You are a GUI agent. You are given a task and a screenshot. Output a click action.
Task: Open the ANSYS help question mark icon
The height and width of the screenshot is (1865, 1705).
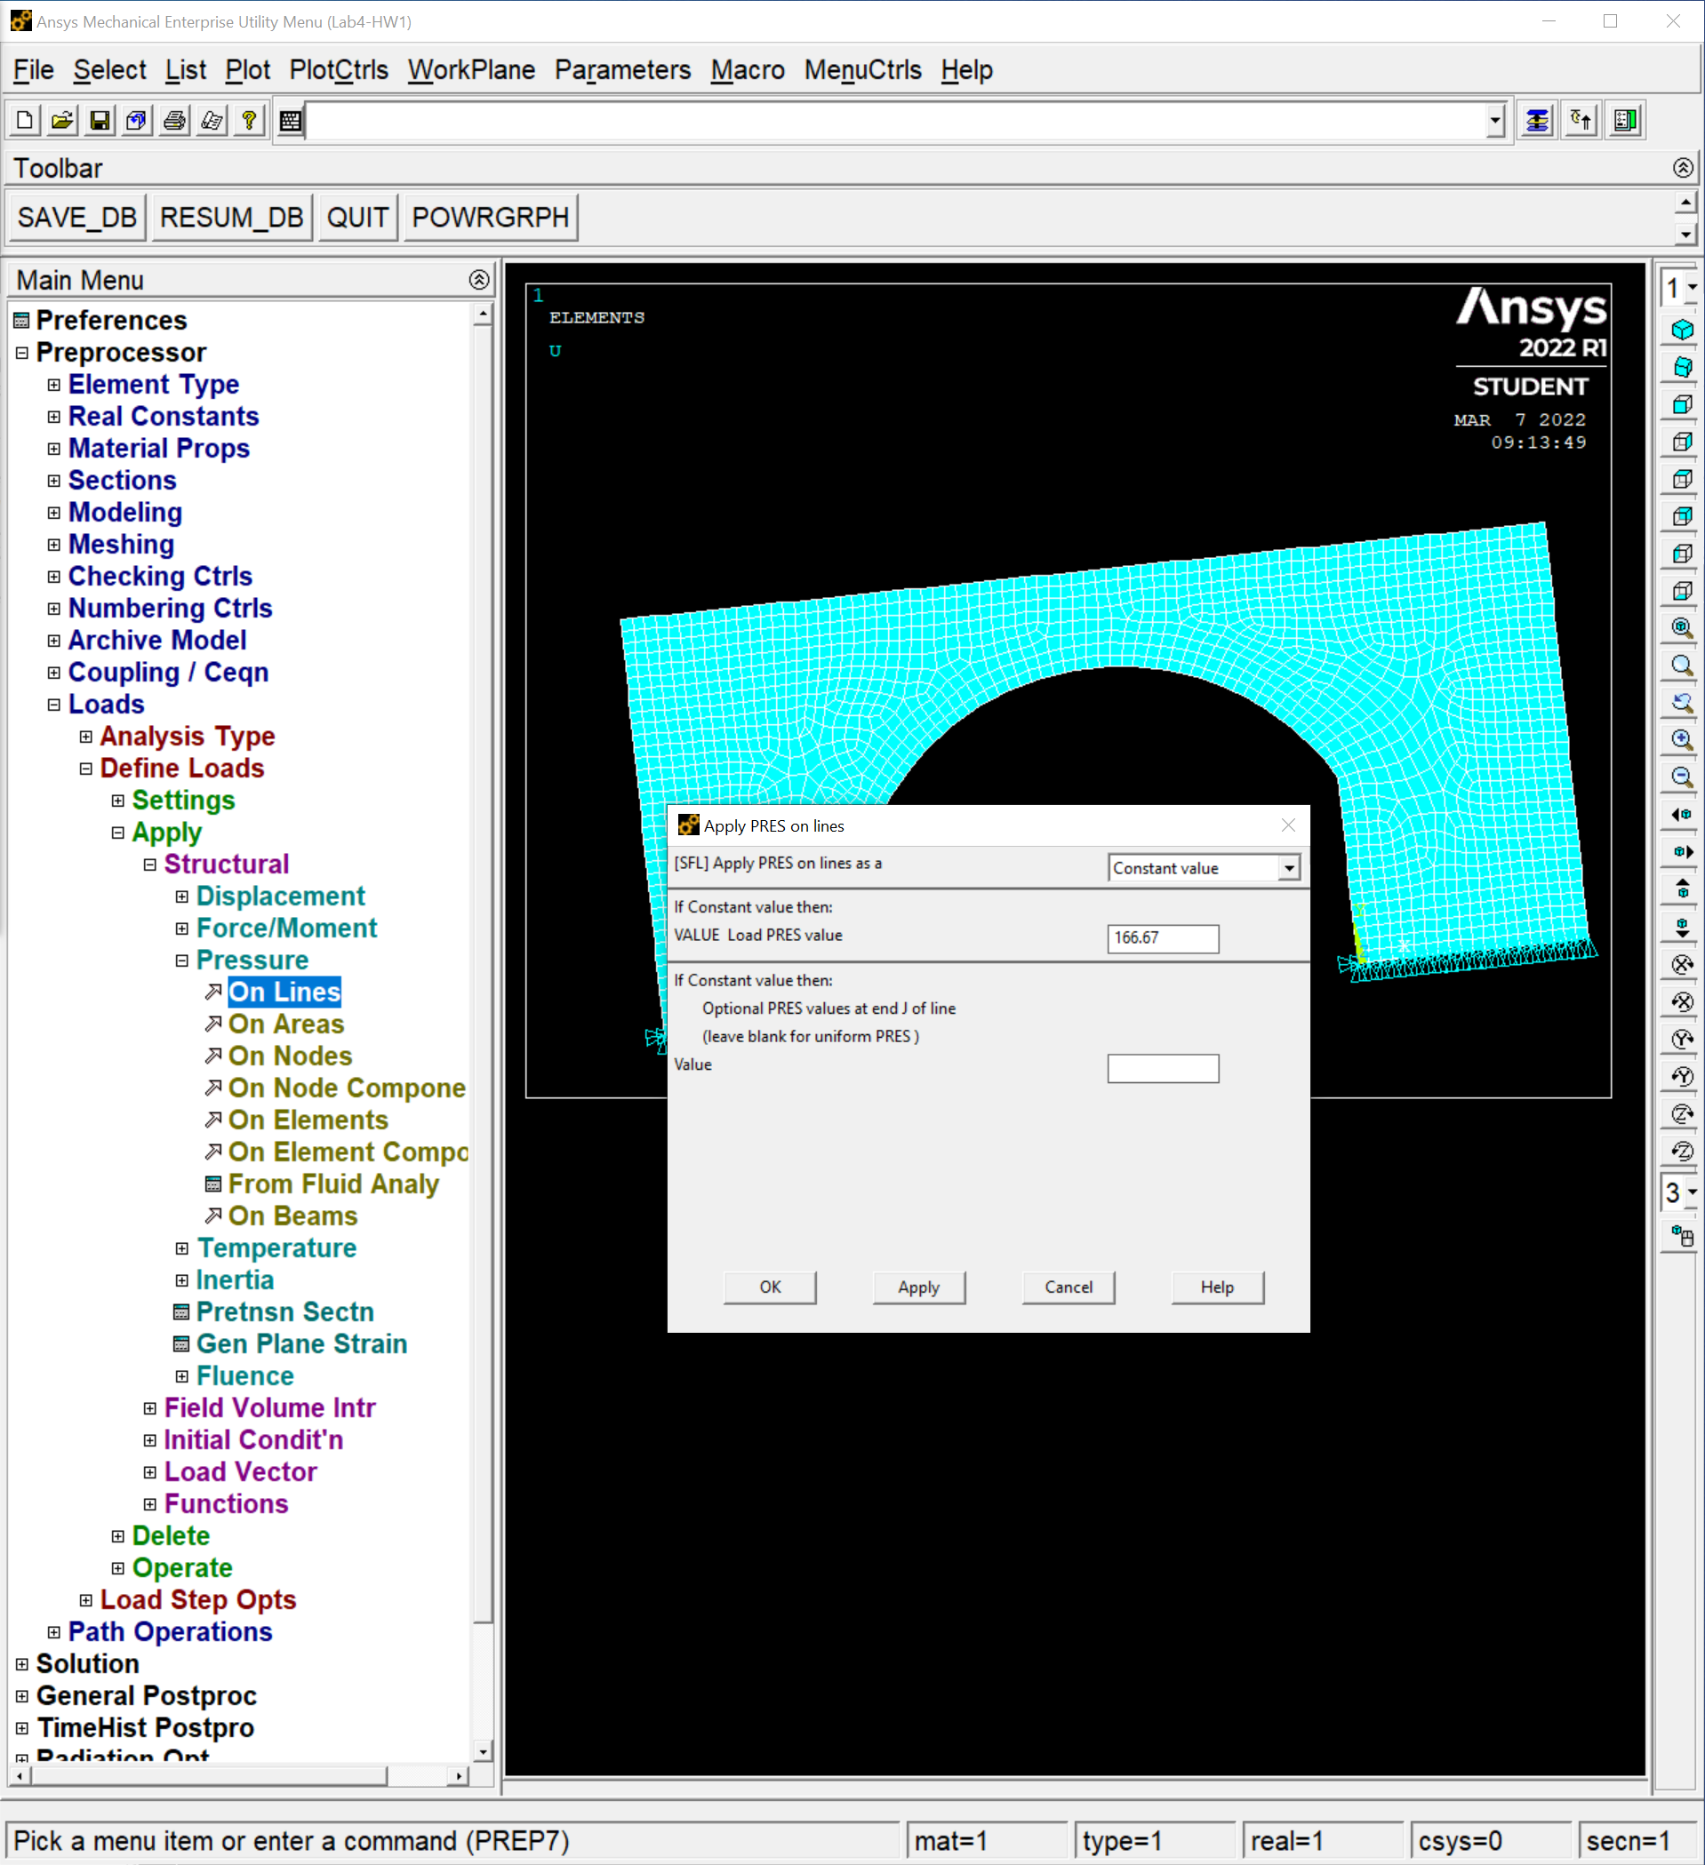click(248, 121)
